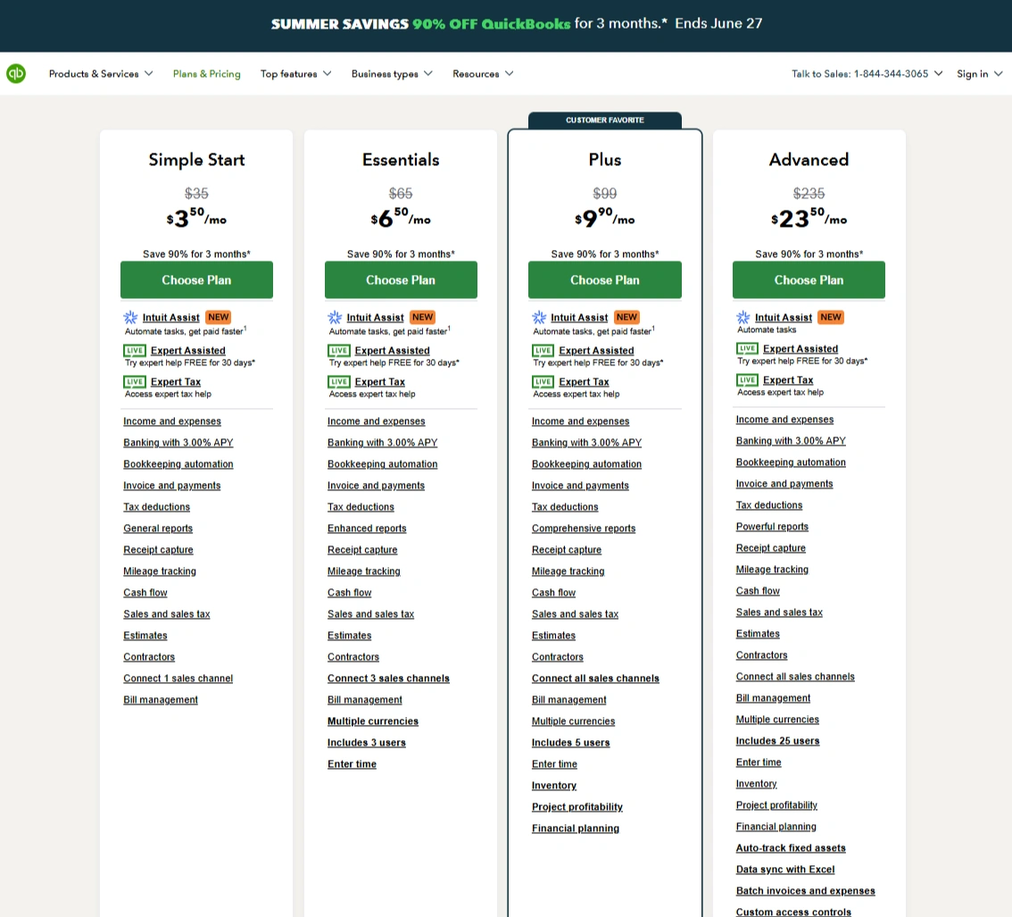
Task: Click Contractors link in Advanced
Action: click(761, 654)
